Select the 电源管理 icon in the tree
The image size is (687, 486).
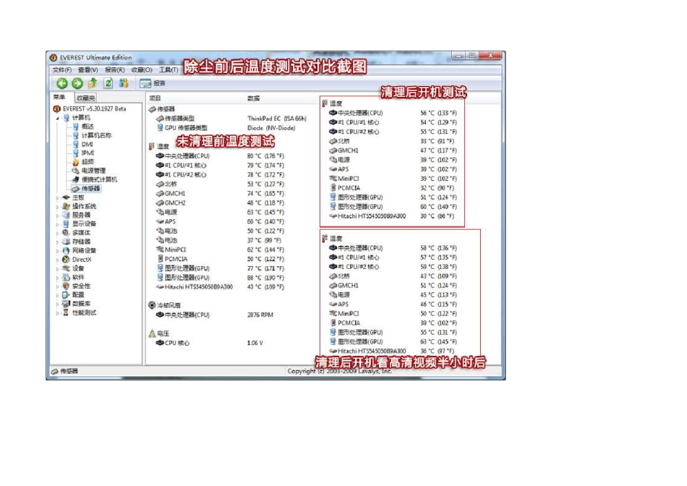[x=75, y=171]
